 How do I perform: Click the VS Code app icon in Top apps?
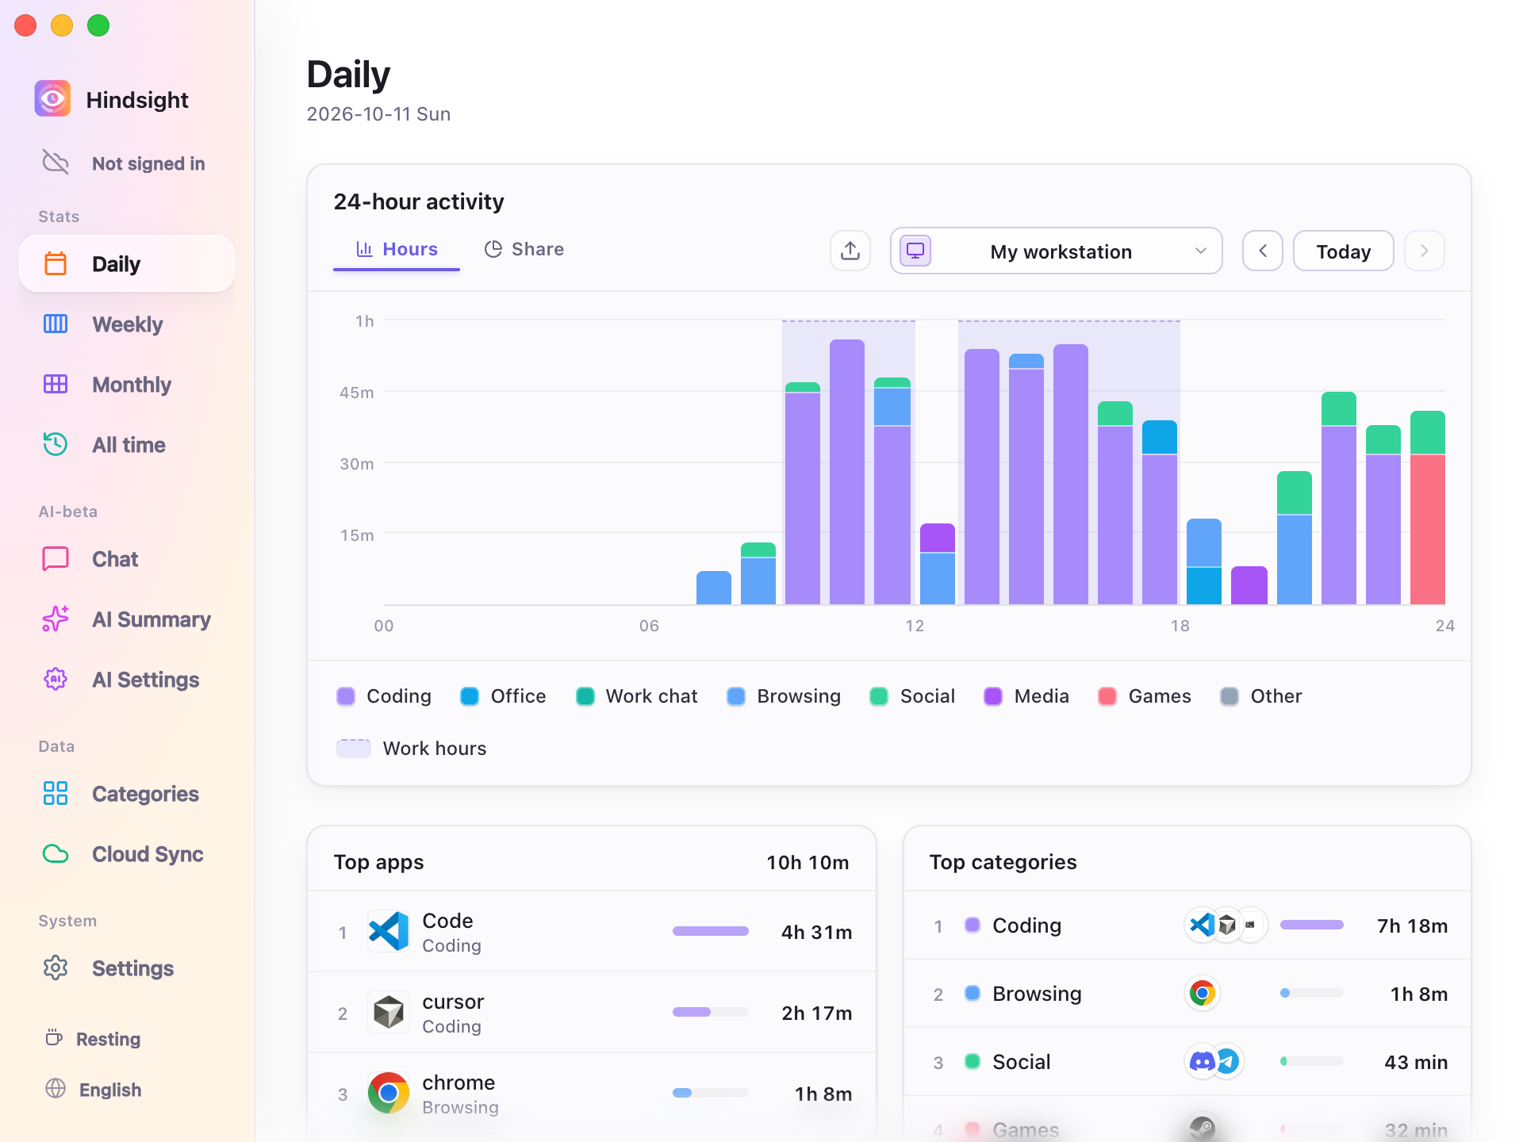click(389, 931)
